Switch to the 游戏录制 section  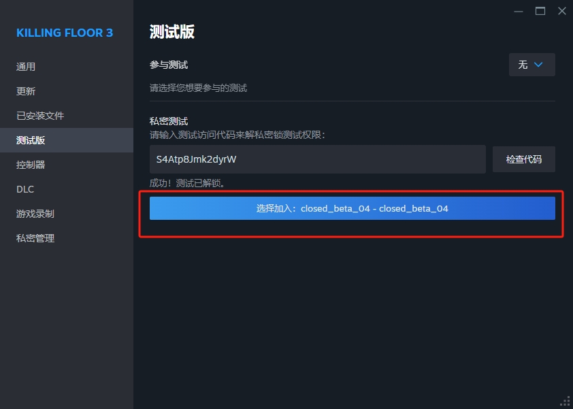67,214
